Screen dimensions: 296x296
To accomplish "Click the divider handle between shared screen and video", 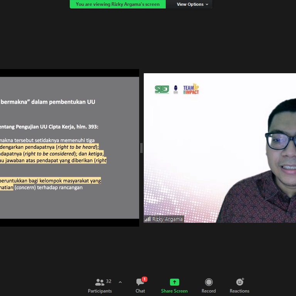I will [141, 148].
